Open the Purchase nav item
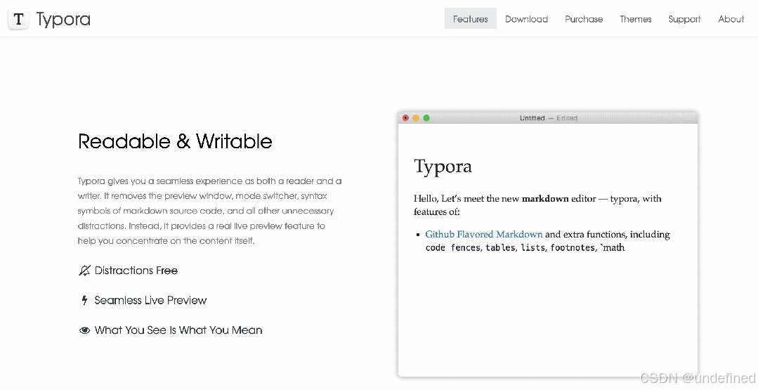This screenshot has height=390, width=758. 584,19
